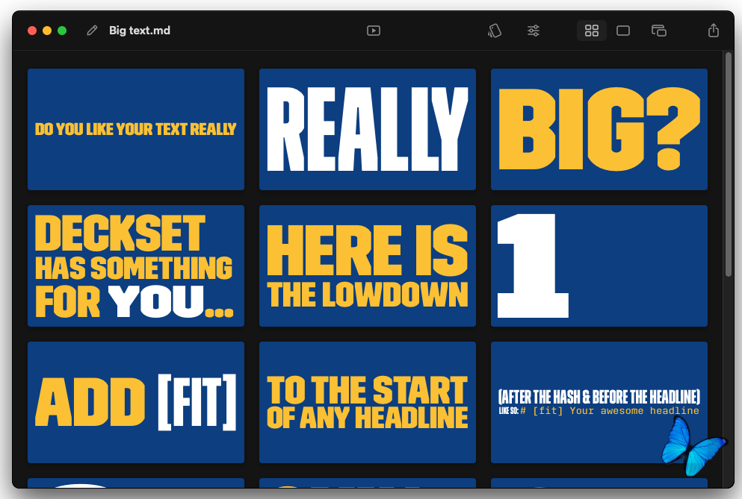This screenshot has height=499, width=742.
Task: Start the presentation with the play icon
Action: [374, 31]
